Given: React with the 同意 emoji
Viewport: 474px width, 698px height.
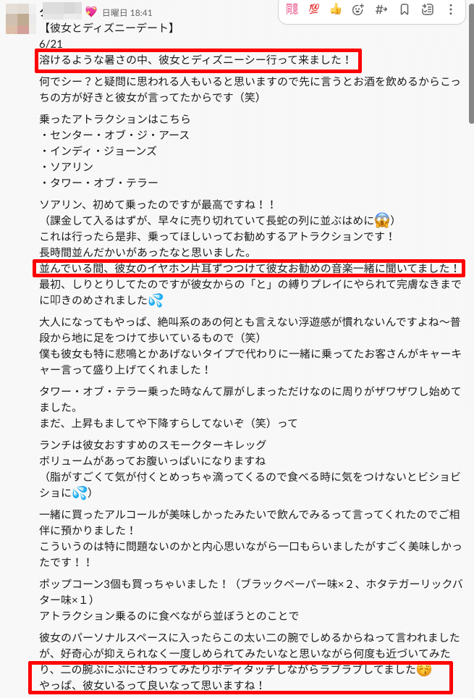Looking at the screenshot, I should (292, 9).
